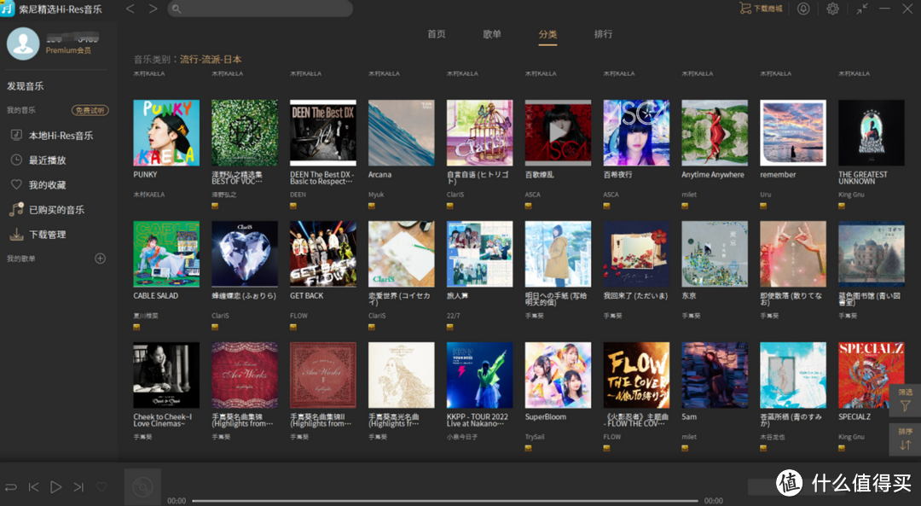This screenshot has width=921, height=506.
Task: Play the 百歌繚乱 album by ASCA
Action: pyautogui.click(x=558, y=133)
